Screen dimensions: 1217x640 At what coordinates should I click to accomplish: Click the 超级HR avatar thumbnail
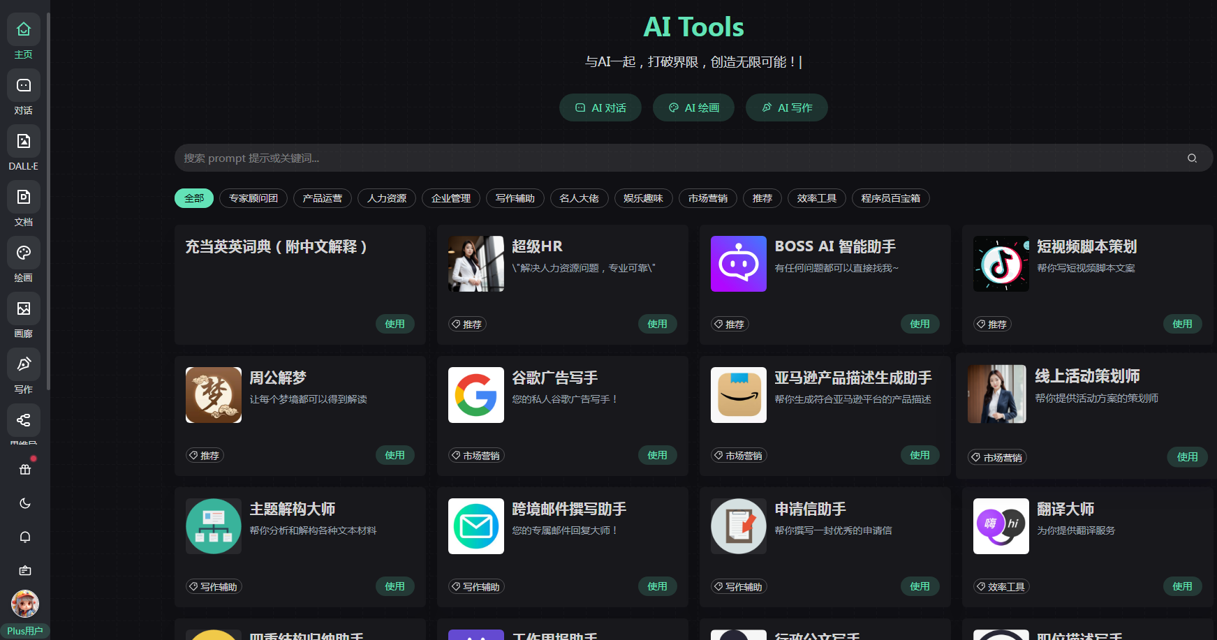(476, 264)
